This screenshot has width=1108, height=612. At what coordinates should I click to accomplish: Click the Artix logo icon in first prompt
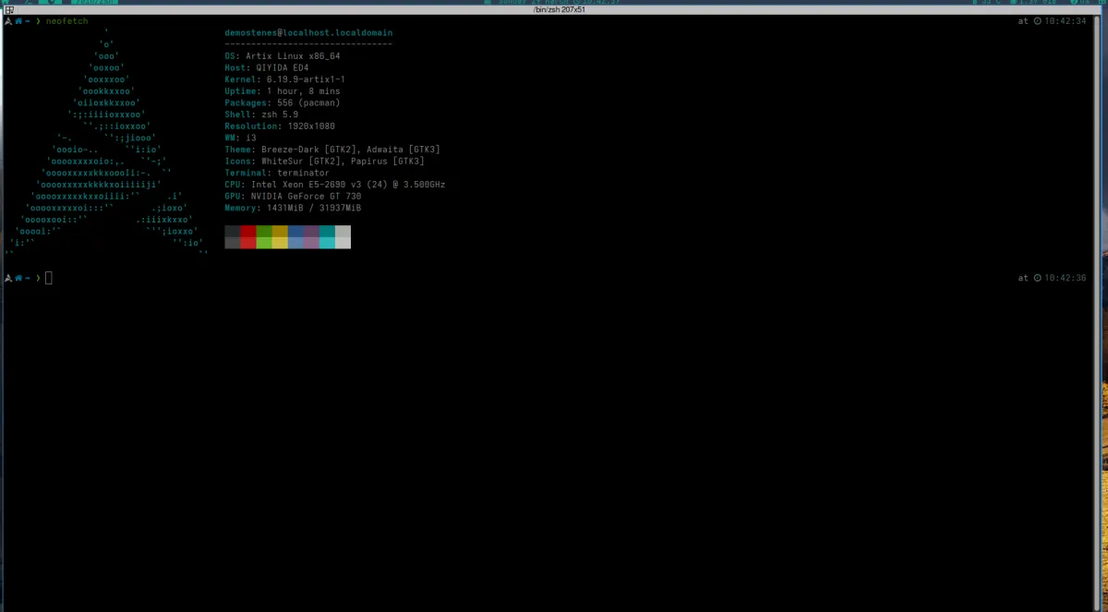[7, 20]
